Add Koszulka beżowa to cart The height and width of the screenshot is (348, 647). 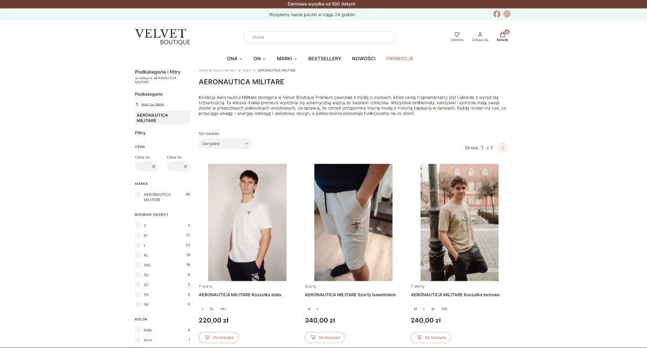click(431, 338)
